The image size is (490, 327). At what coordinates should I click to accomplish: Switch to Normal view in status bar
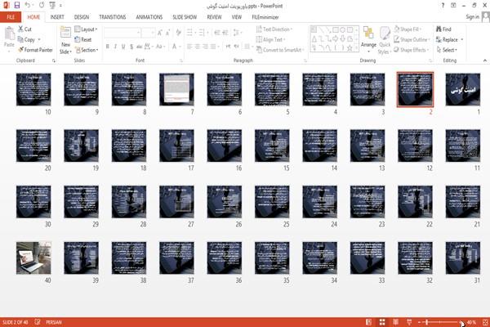coord(369,322)
